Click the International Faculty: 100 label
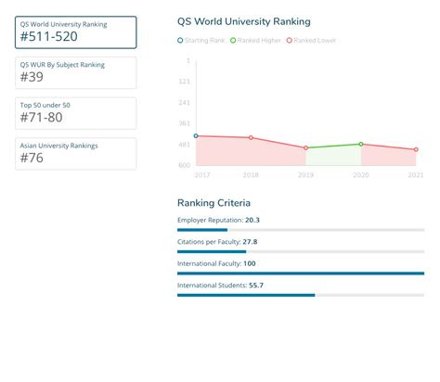Viewport: 440px width, 382px height. [216, 263]
